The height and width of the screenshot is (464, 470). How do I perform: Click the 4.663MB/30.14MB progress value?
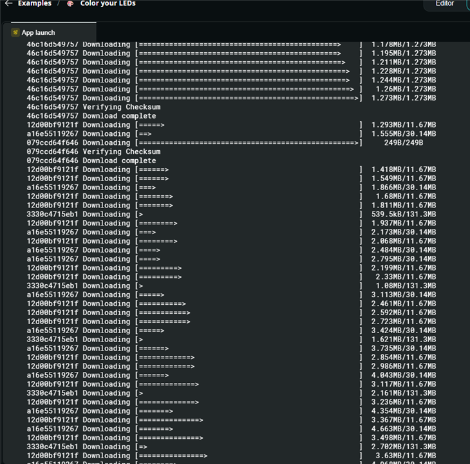tap(404, 429)
